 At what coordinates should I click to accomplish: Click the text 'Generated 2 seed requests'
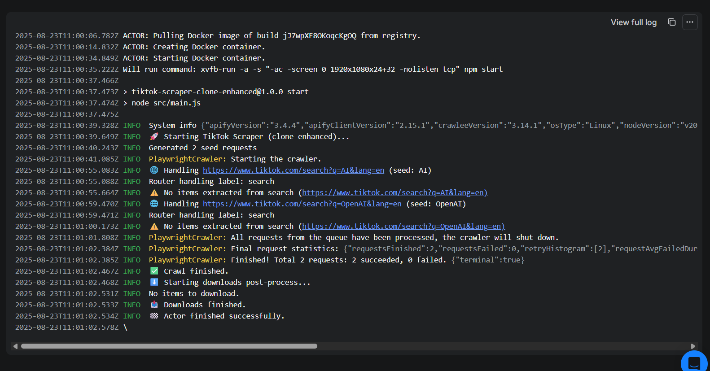point(203,148)
